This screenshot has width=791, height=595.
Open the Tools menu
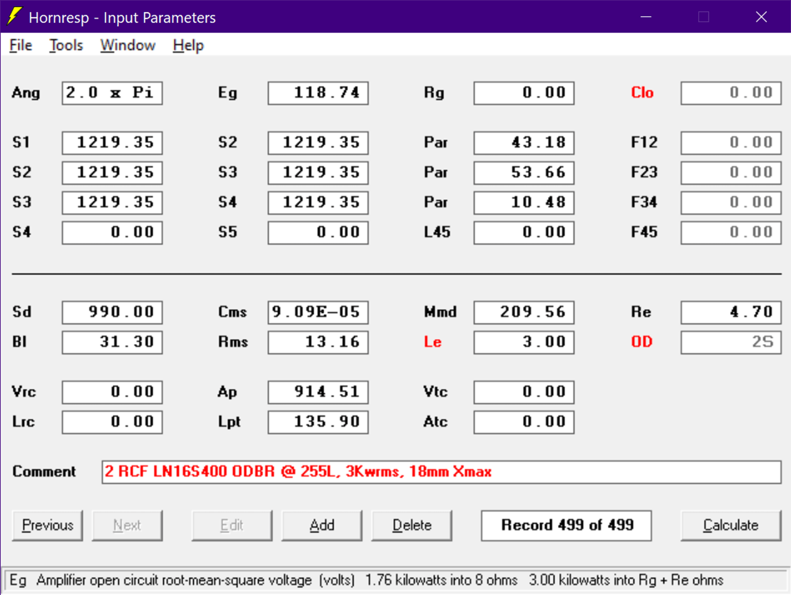[x=66, y=45]
